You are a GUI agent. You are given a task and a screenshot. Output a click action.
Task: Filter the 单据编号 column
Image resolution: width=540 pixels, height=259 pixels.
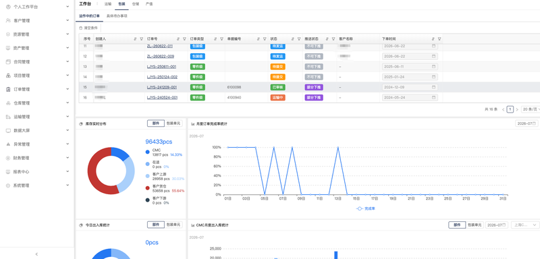[265, 39]
